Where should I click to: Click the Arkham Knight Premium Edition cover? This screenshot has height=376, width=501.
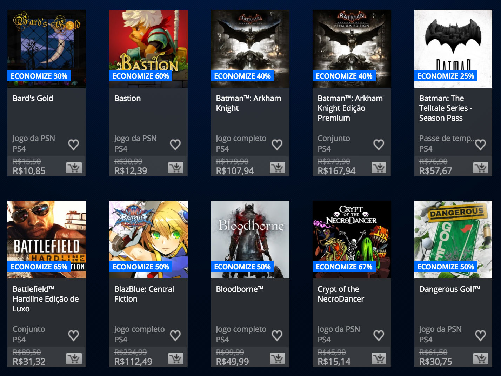pyautogui.click(x=352, y=49)
